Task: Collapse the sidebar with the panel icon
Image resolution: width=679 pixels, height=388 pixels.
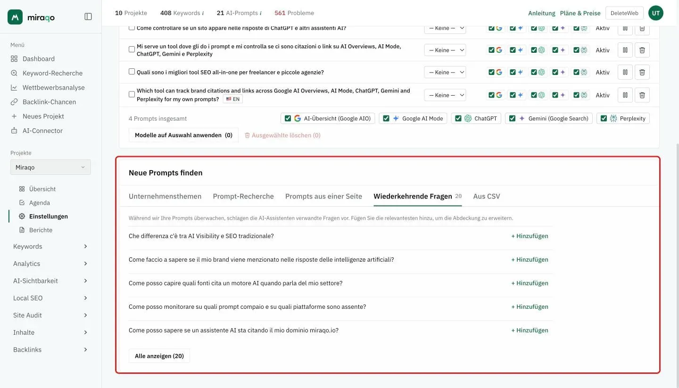Action: point(88,17)
